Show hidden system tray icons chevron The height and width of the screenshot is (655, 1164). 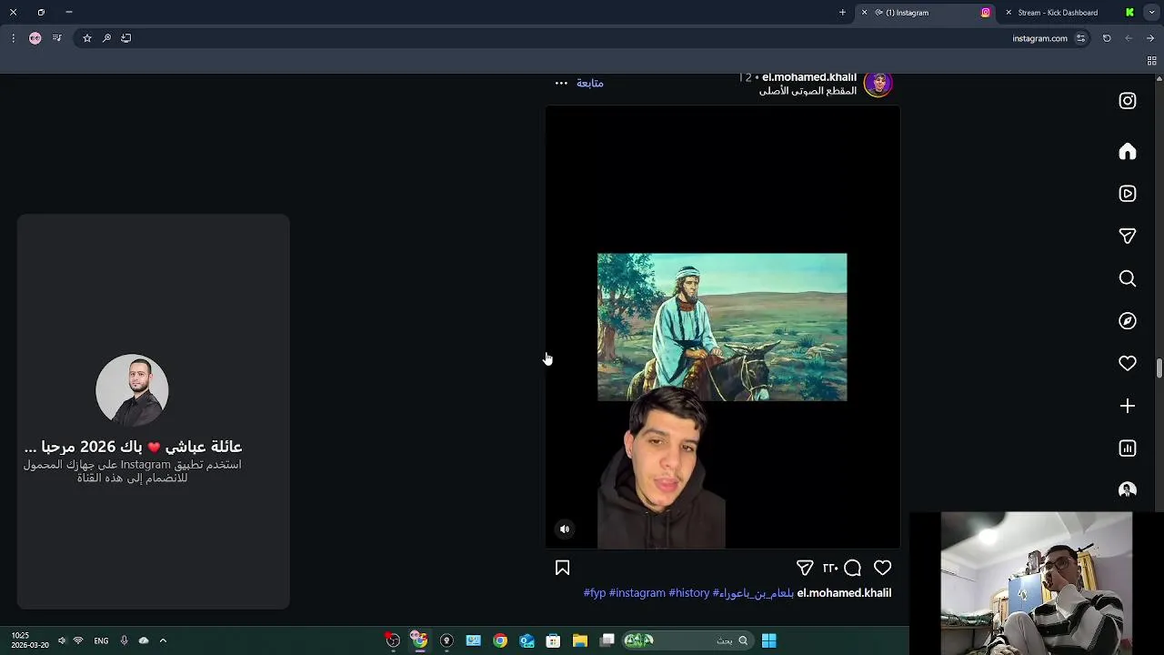coord(163,640)
